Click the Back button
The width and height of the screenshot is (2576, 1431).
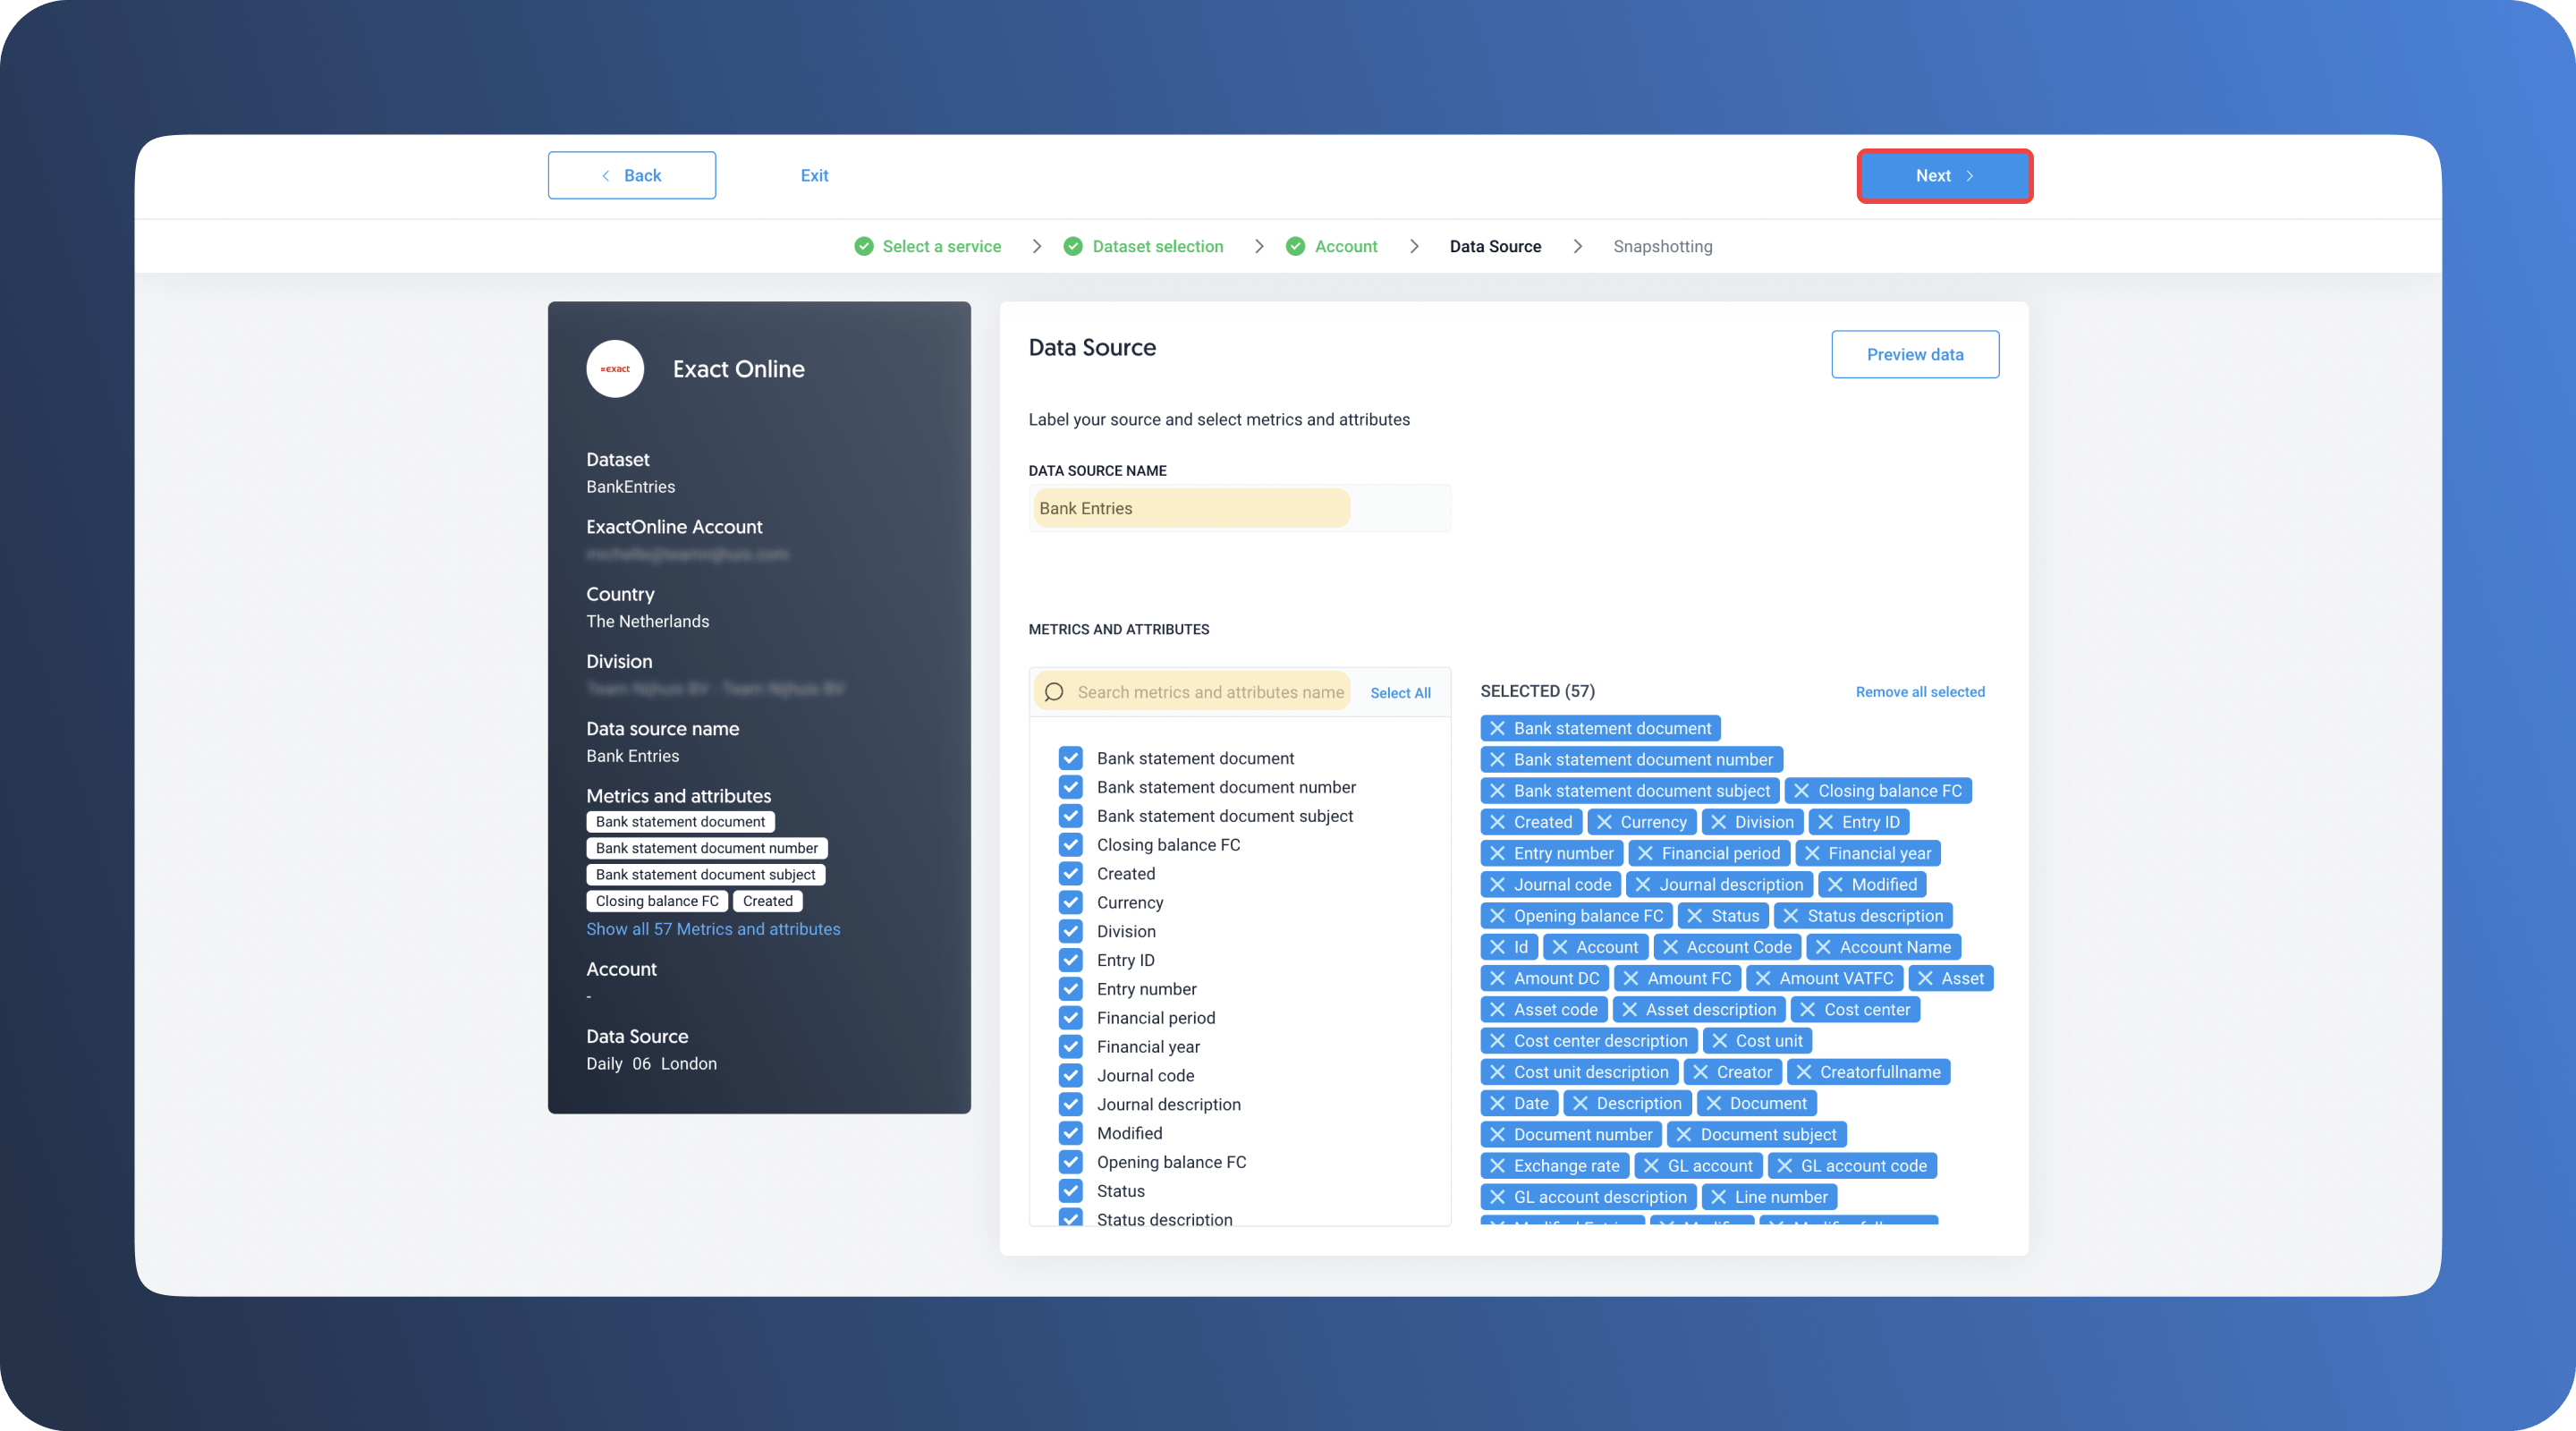pos(632,175)
